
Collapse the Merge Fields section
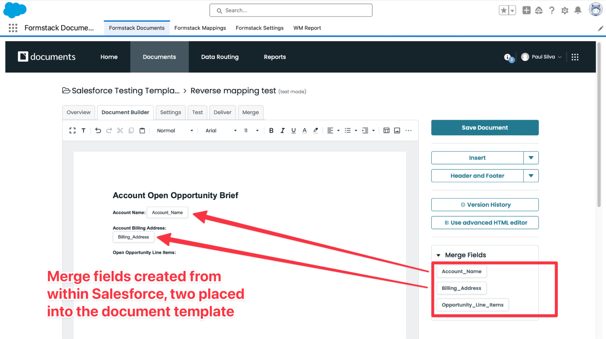tap(438, 255)
